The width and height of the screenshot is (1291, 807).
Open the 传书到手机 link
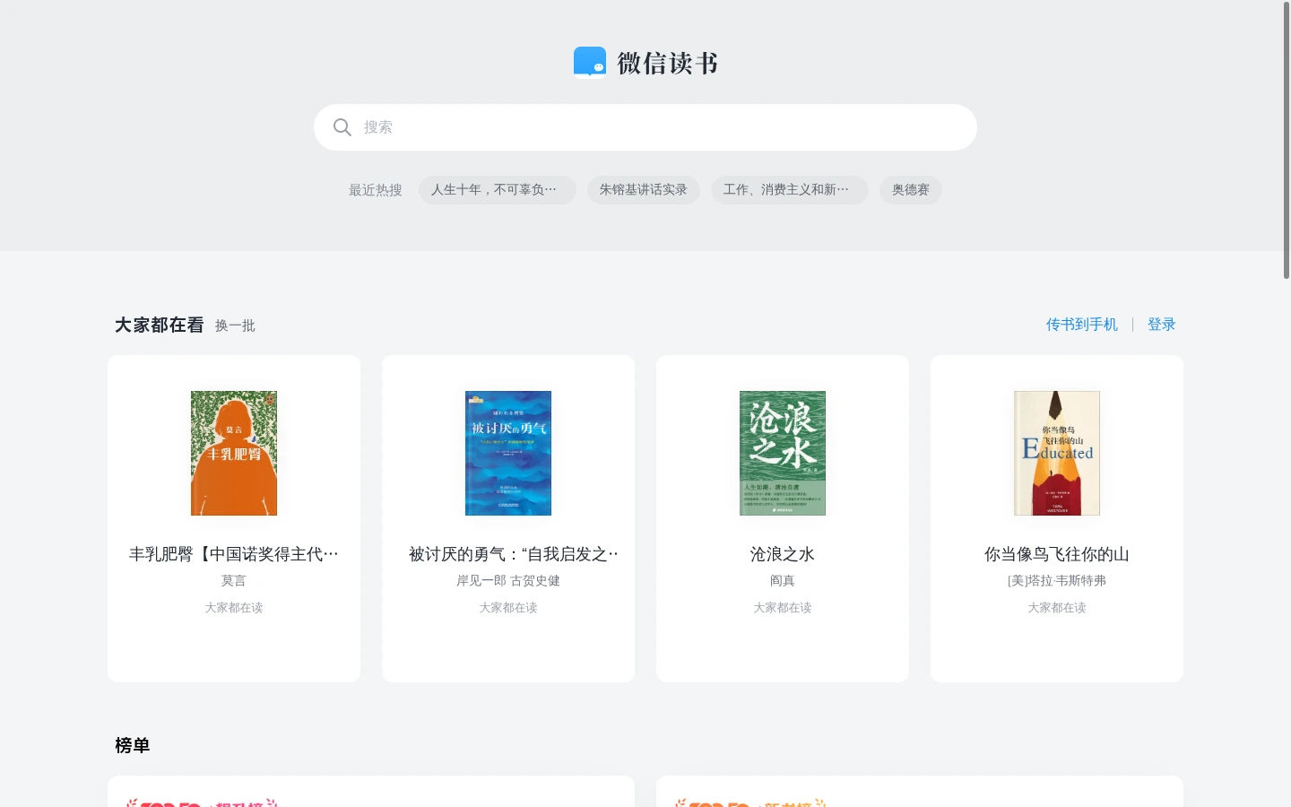(x=1082, y=325)
